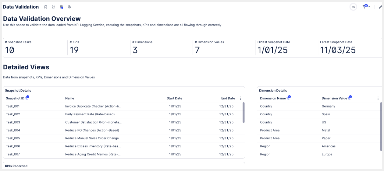
Task: Open Snapshot Details three-dot options menu
Action: (240, 98)
